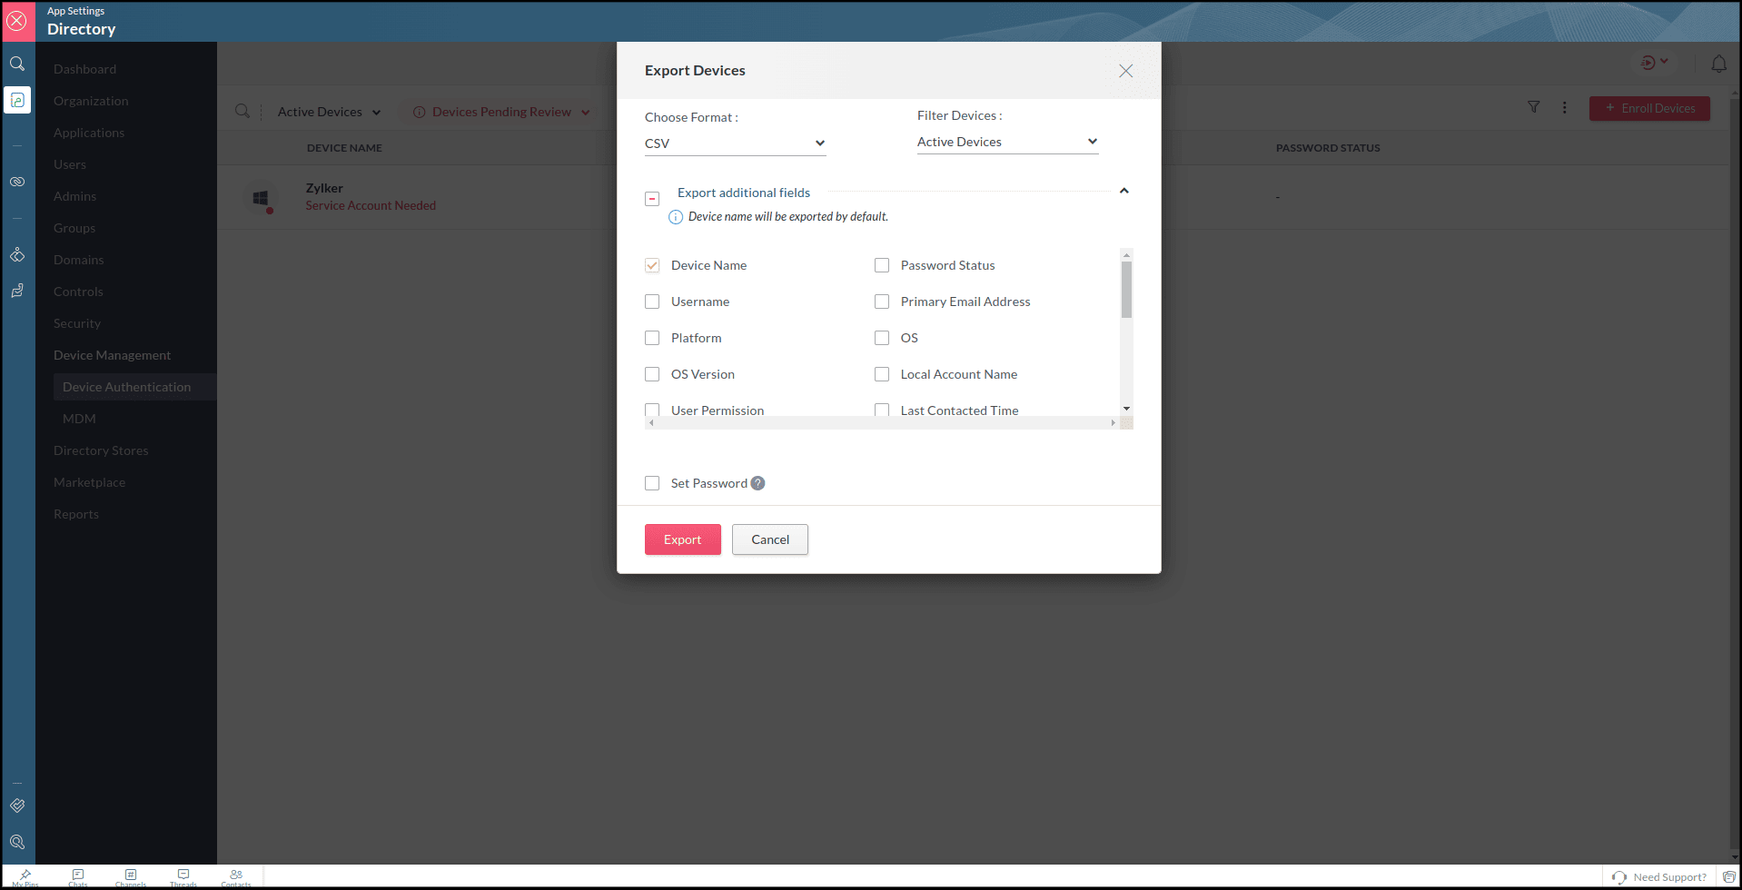Open Contacts in the bottom bar
The image size is (1742, 890).
tap(236, 877)
